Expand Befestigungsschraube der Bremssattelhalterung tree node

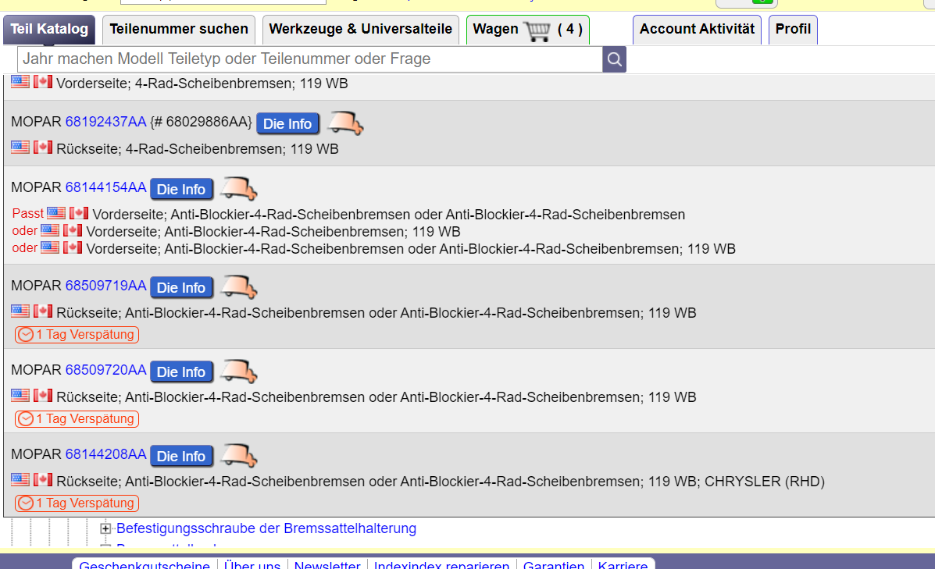[x=105, y=529]
